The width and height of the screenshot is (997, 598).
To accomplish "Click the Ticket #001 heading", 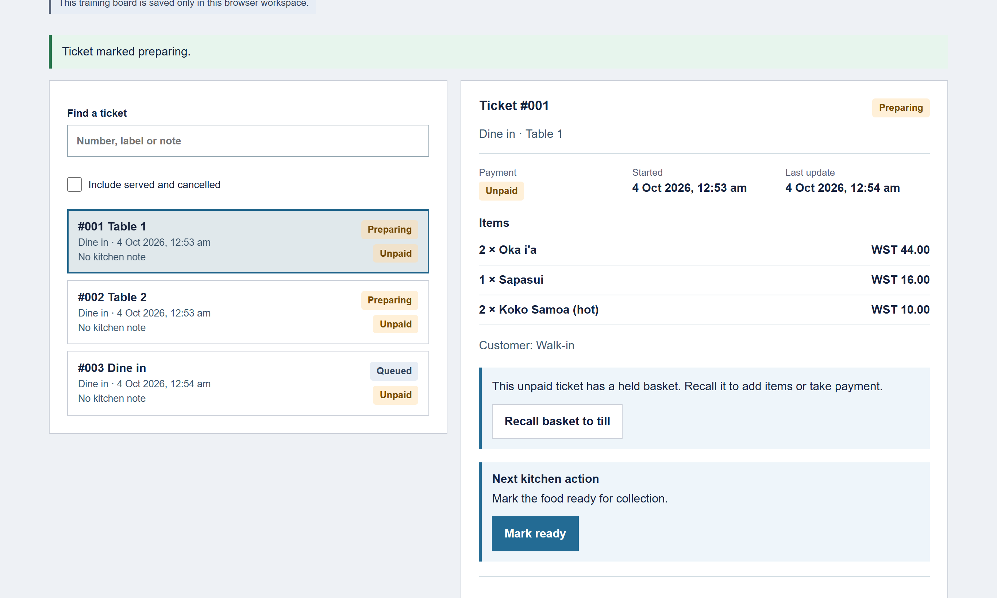I will (514, 106).
